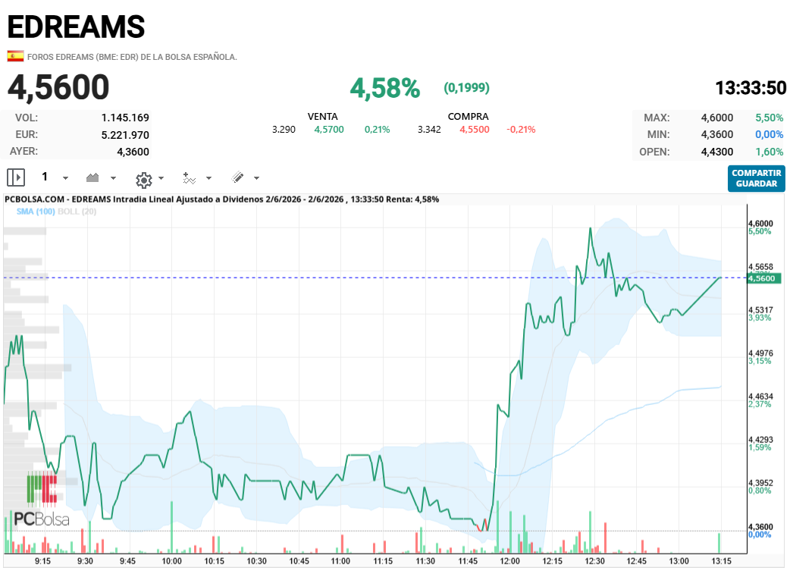Image resolution: width=793 pixels, height=568 pixels.
Task: Click the 4,58% daily change value
Action: 385,88
